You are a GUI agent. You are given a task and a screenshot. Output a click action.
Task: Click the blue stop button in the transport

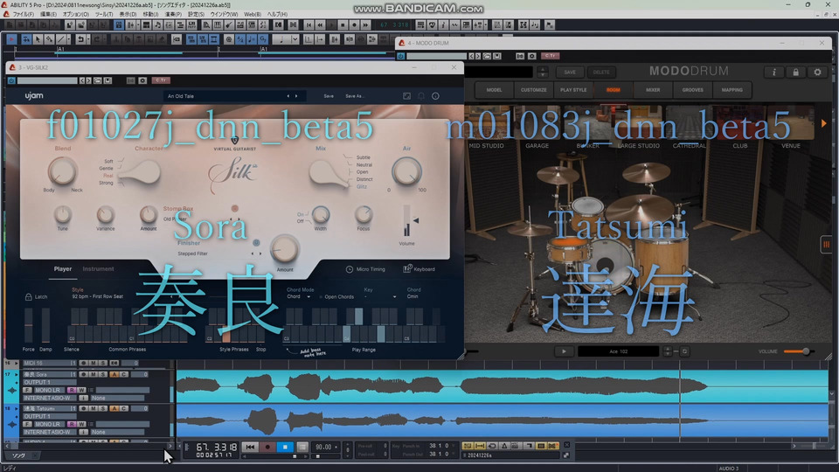(285, 447)
